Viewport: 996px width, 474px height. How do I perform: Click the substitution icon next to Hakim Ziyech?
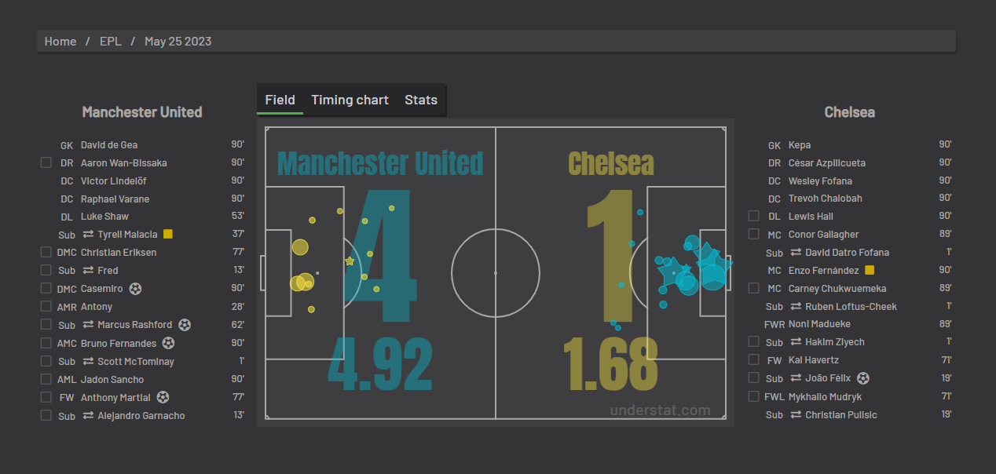point(796,342)
